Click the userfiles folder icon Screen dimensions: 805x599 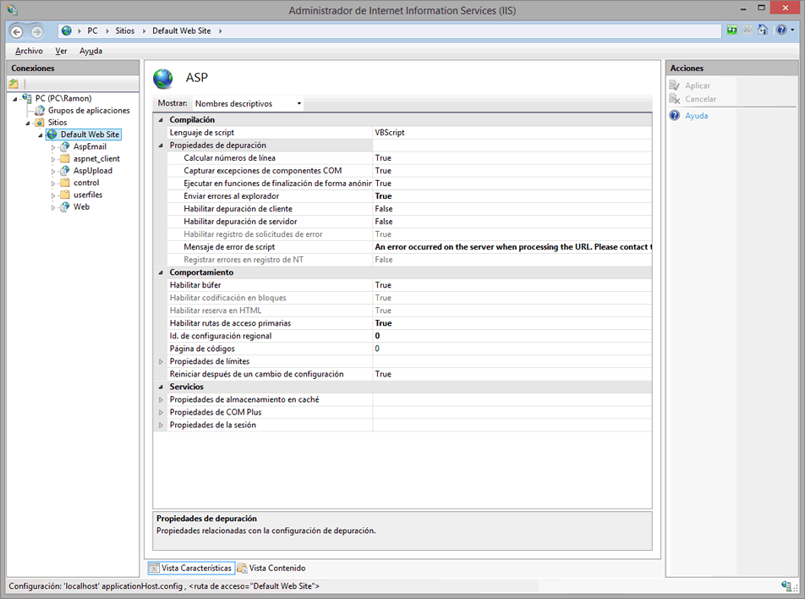click(64, 195)
